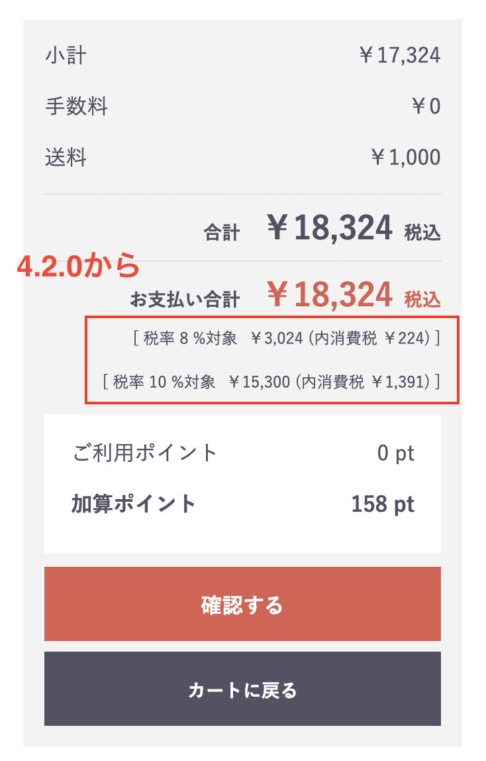Click the red ￥18,324 payment total
Image resolution: width=486 pixels, height=761 pixels.
click(330, 296)
